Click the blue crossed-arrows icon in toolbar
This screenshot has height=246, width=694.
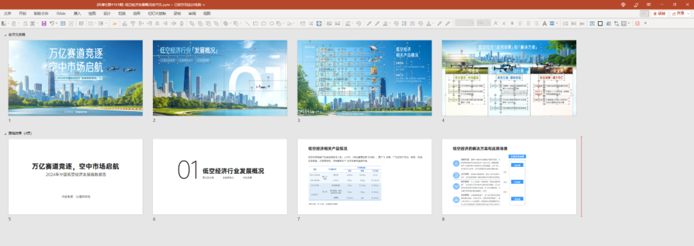[319, 24]
